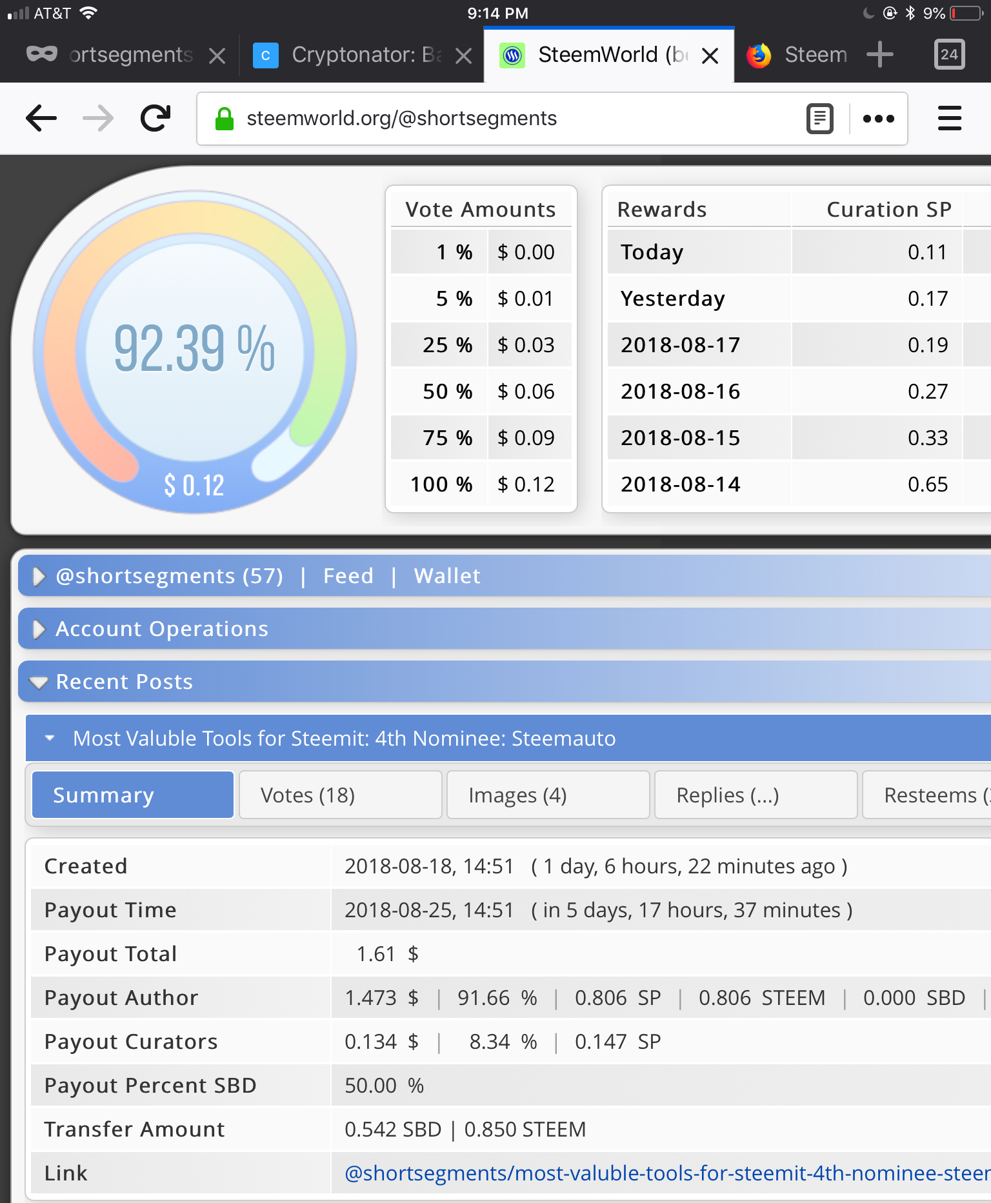
Task: Click the Transfer Amount 0.542 SBD value
Action: (393, 1129)
